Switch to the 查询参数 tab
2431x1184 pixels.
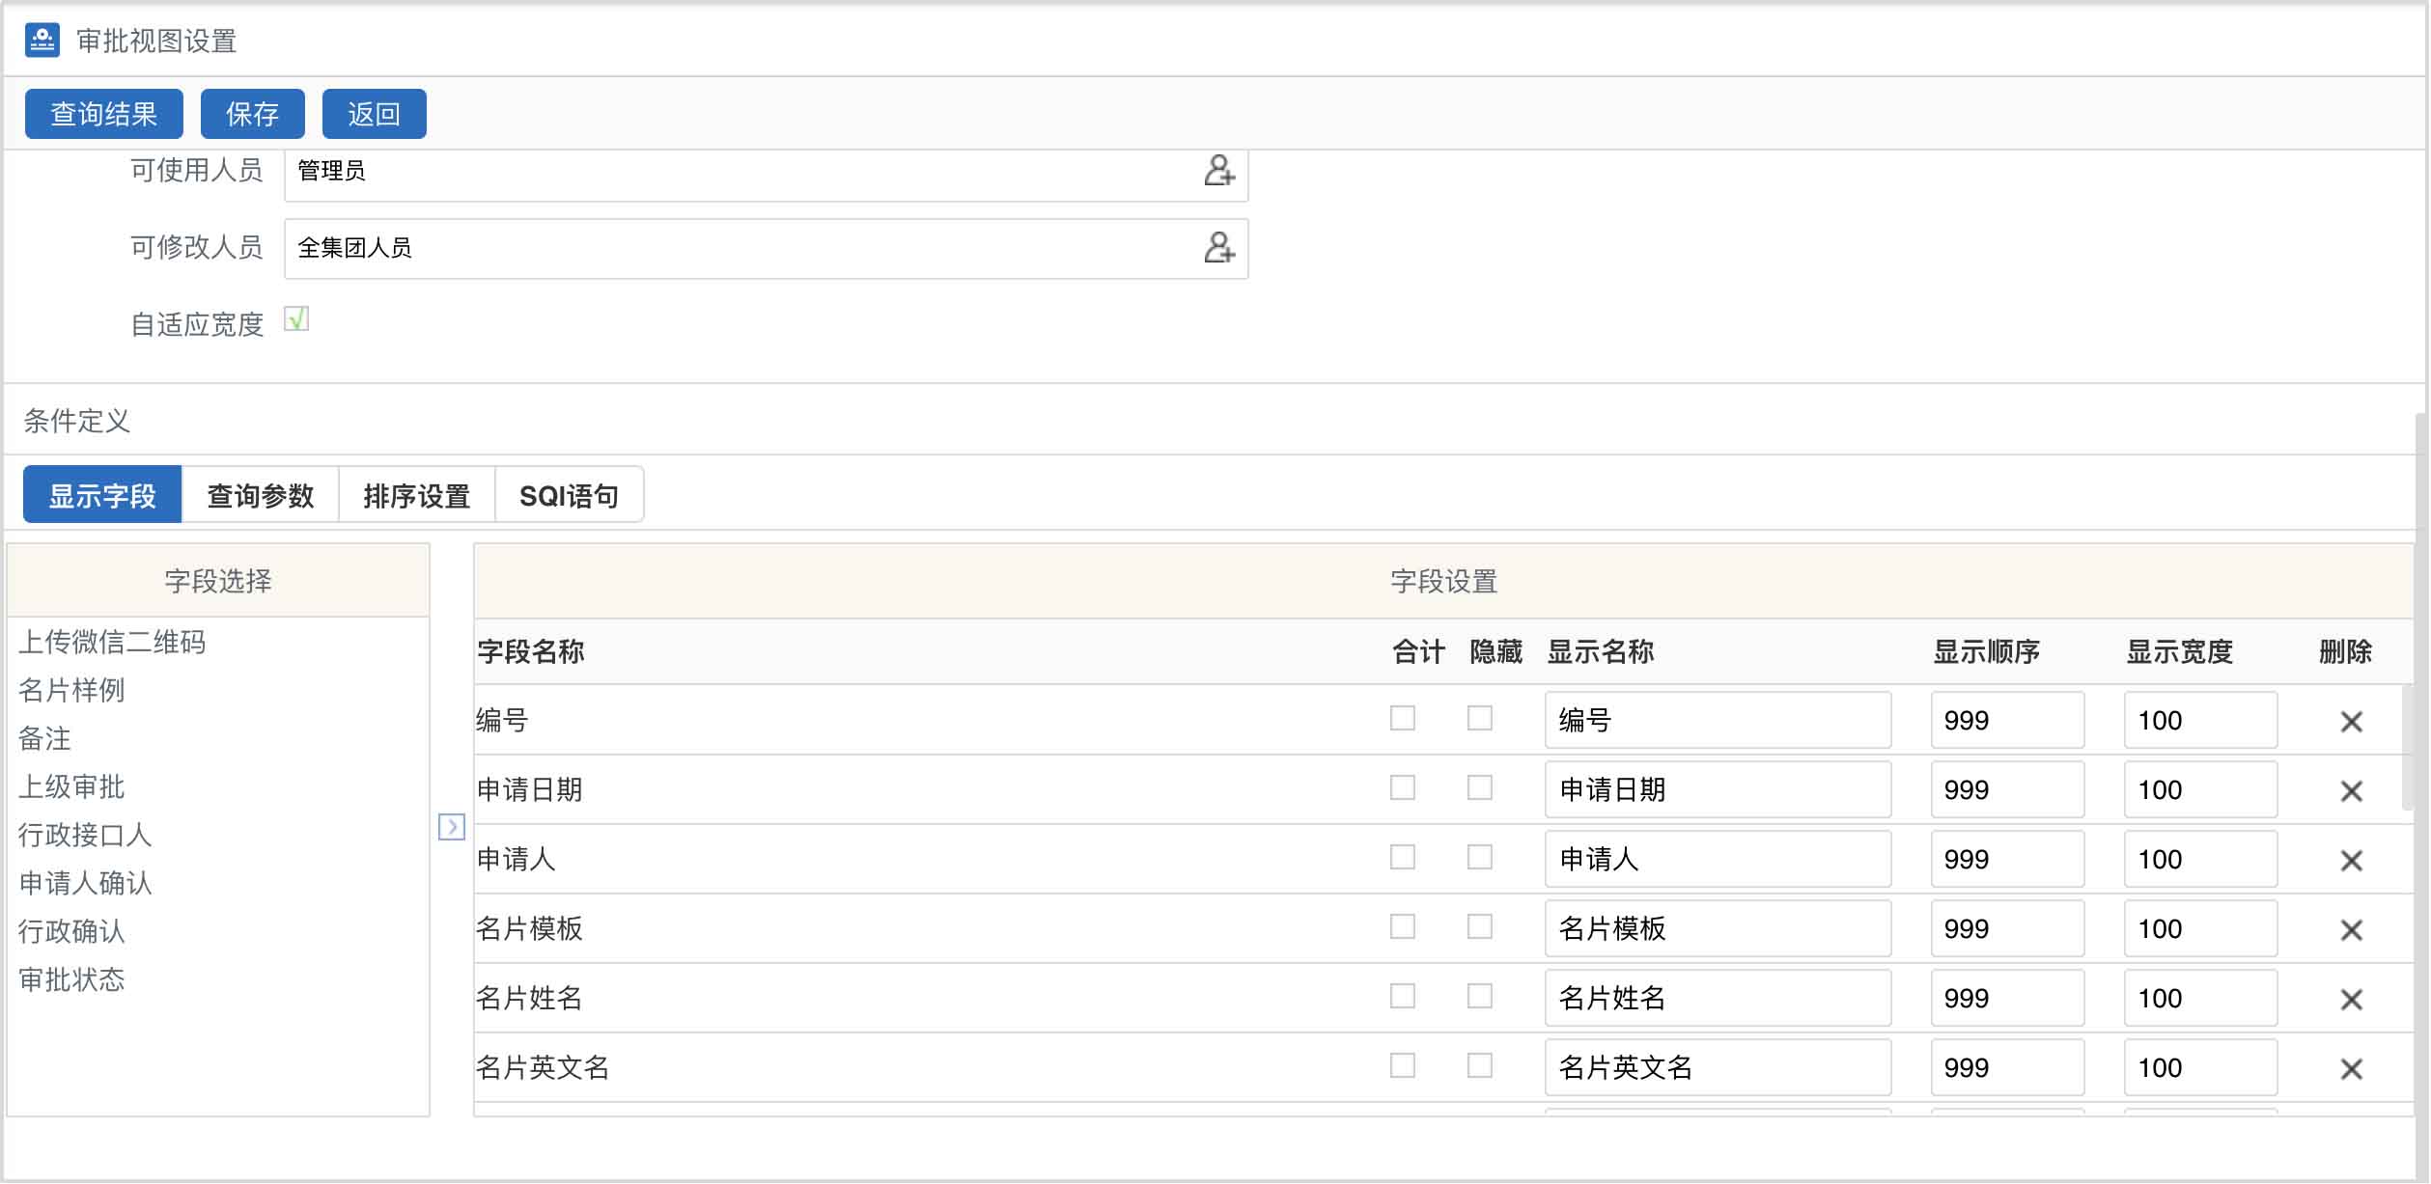point(259,494)
